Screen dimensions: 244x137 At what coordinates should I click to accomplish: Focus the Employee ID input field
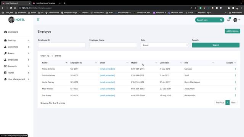(62, 45)
